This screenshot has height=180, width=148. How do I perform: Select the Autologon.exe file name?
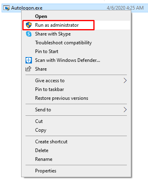tap(27, 8)
